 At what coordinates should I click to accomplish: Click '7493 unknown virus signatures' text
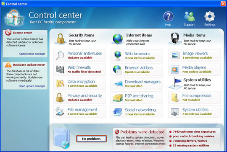(x=194, y=131)
